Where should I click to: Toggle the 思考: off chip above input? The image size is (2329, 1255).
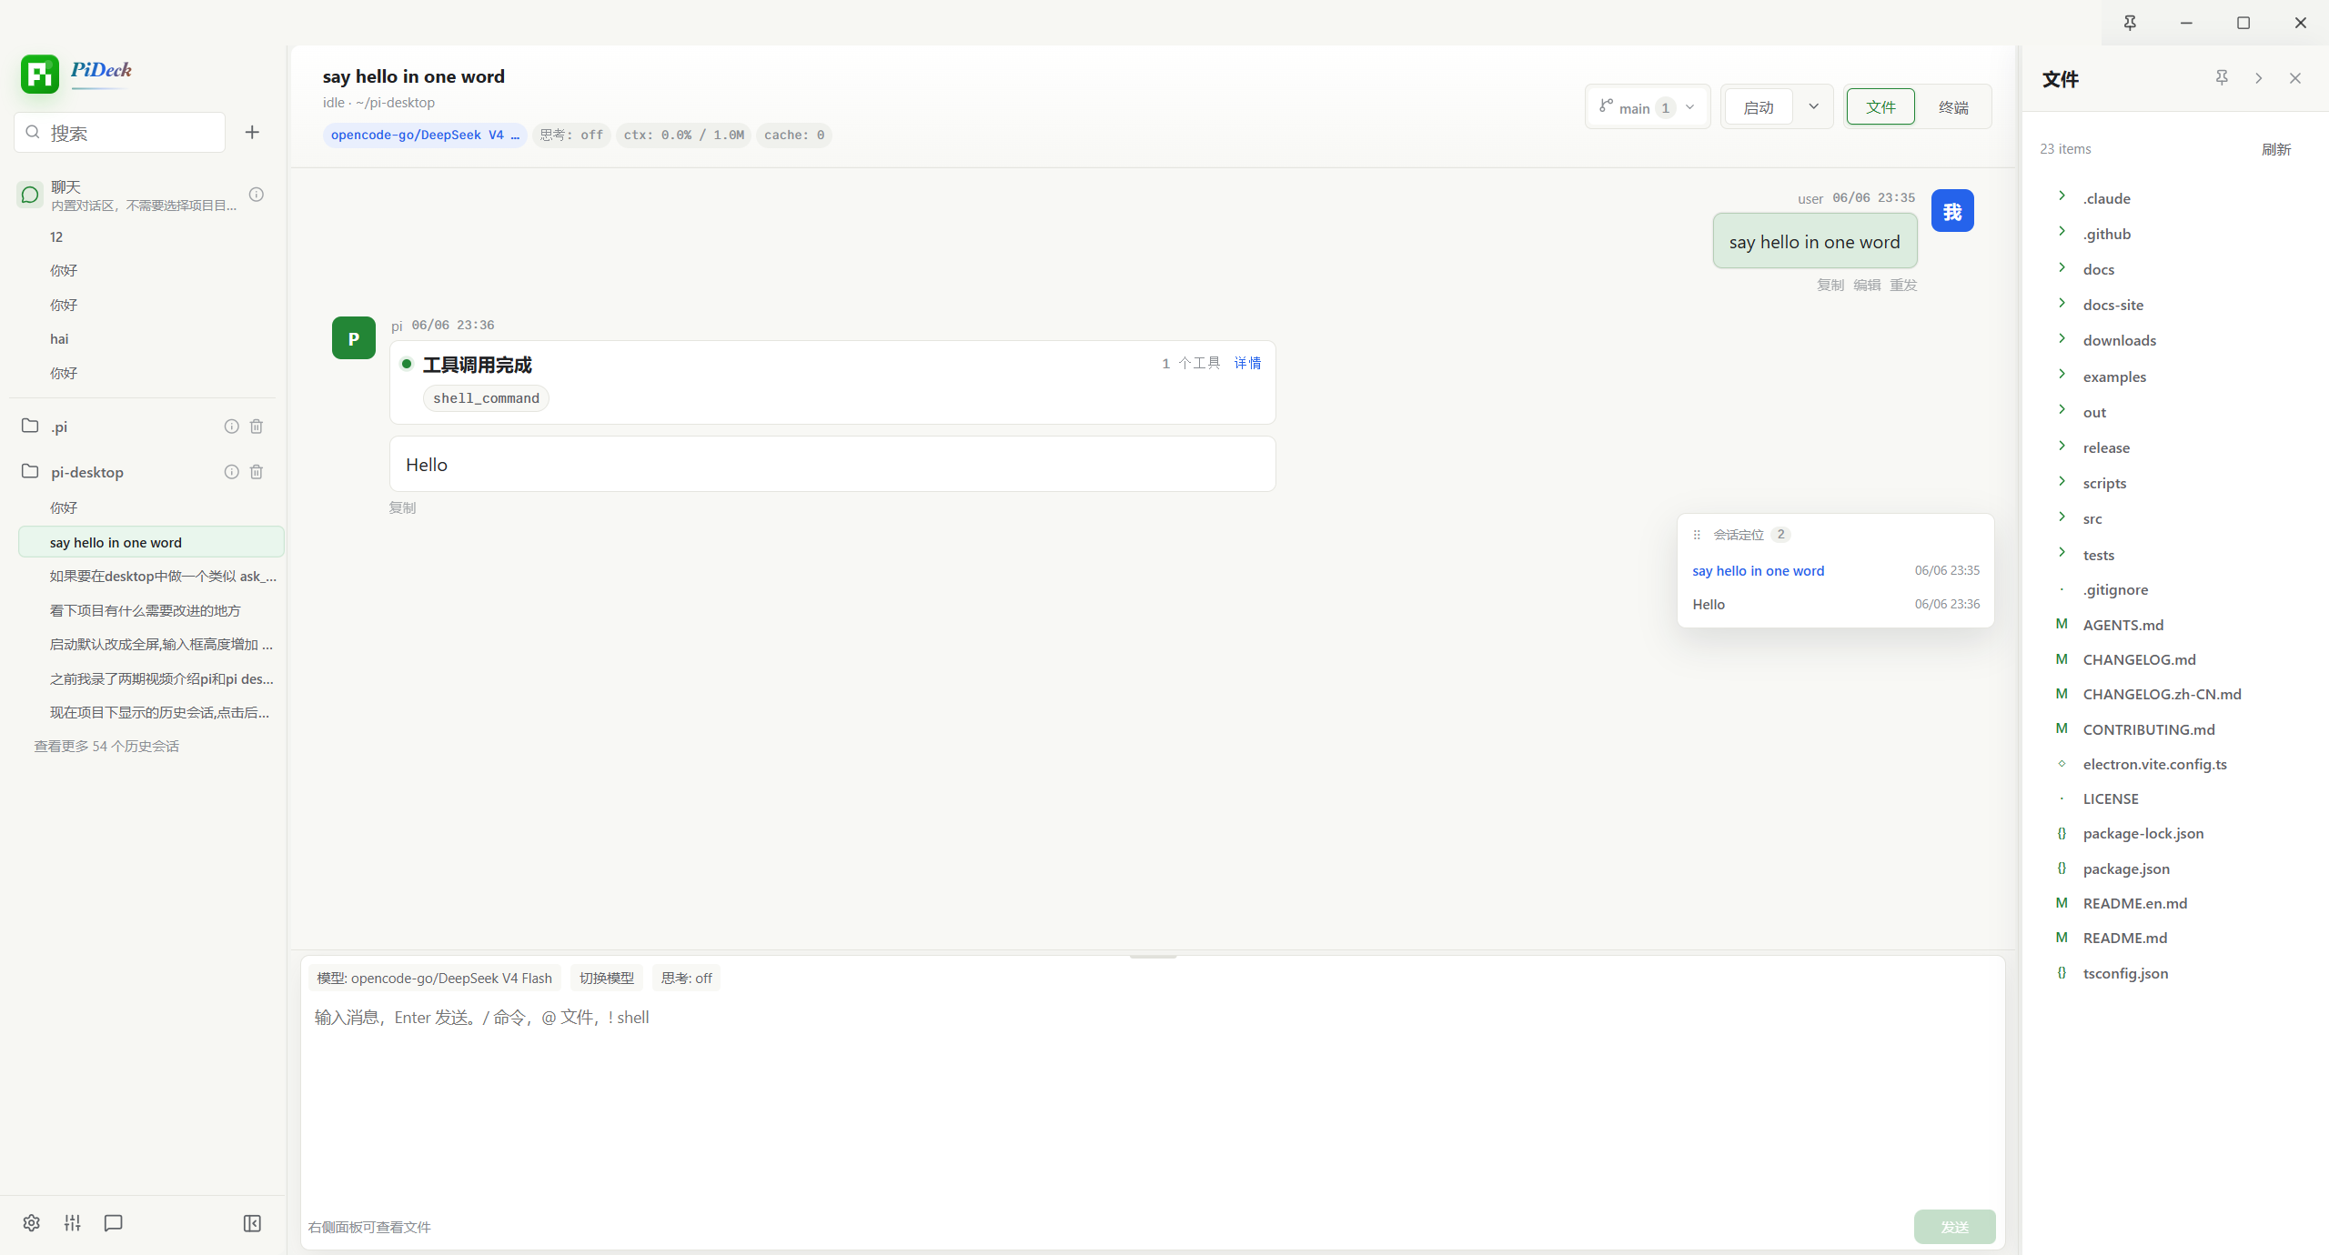tap(687, 979)
